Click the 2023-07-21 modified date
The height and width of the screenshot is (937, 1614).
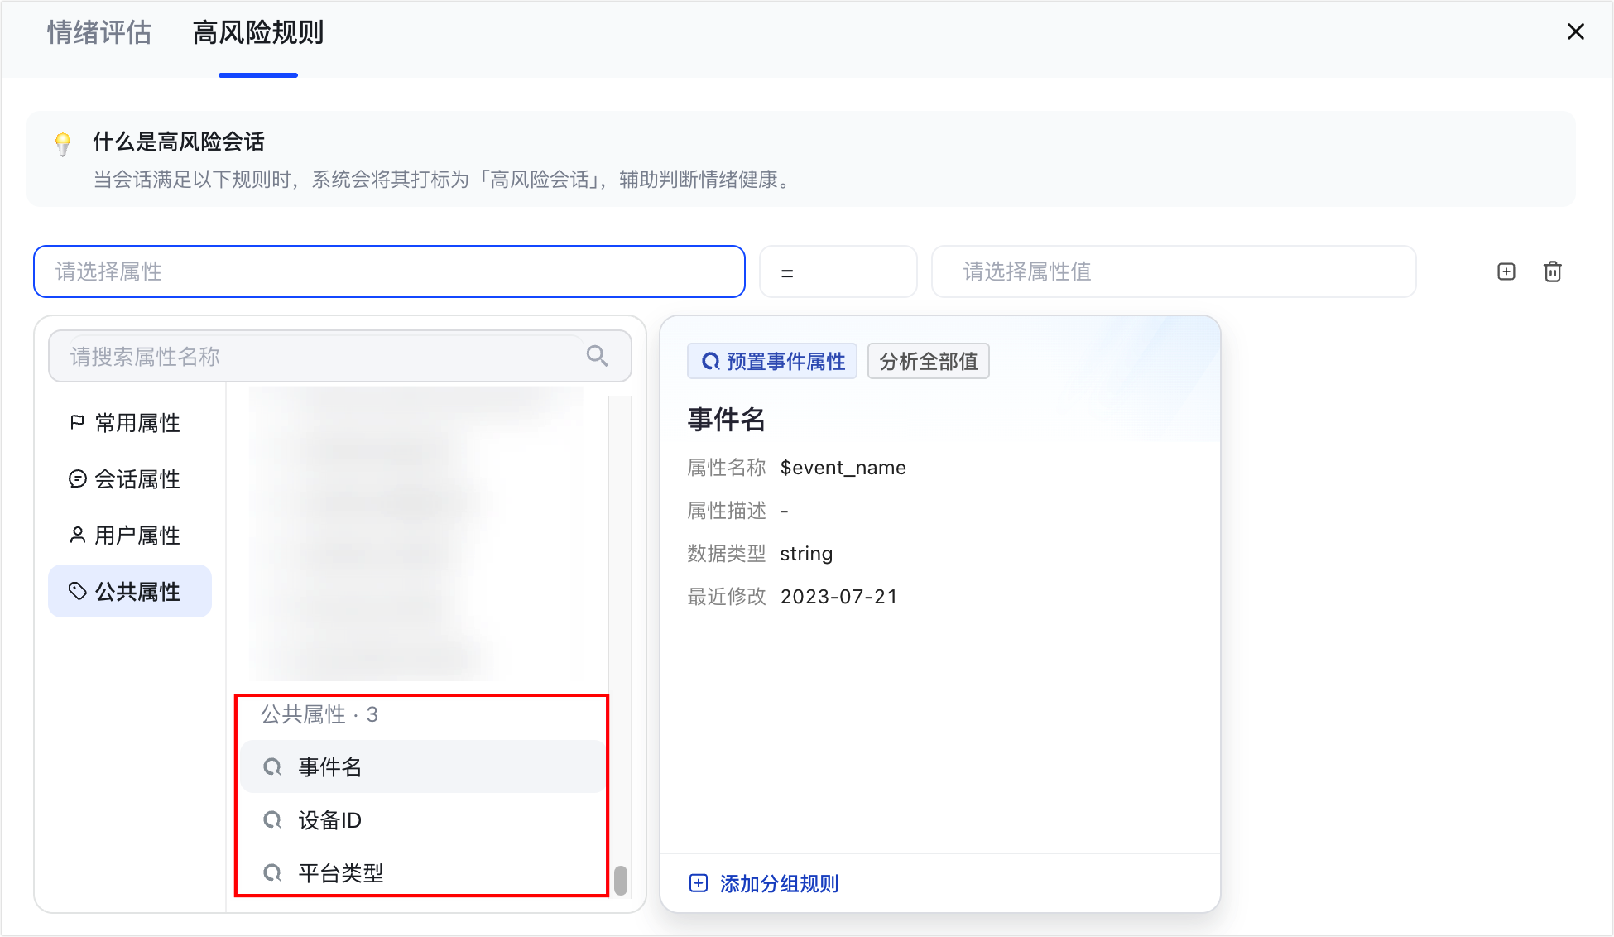tap(839, 597)
